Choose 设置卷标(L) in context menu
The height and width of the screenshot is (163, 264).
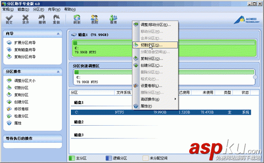(155, 86)
